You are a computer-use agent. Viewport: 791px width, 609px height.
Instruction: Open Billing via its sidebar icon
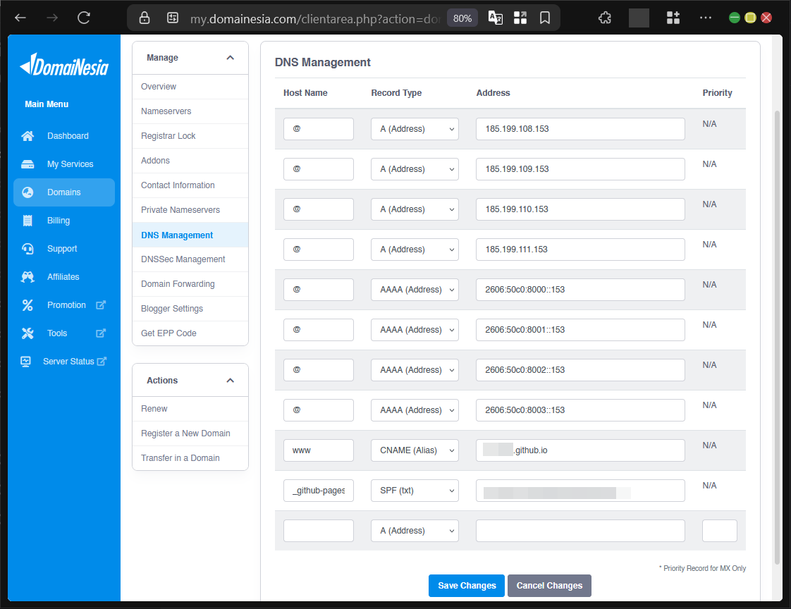click(26, 220)
